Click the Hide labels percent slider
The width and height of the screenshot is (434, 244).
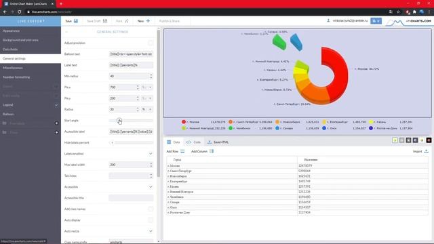pos(131,142)
